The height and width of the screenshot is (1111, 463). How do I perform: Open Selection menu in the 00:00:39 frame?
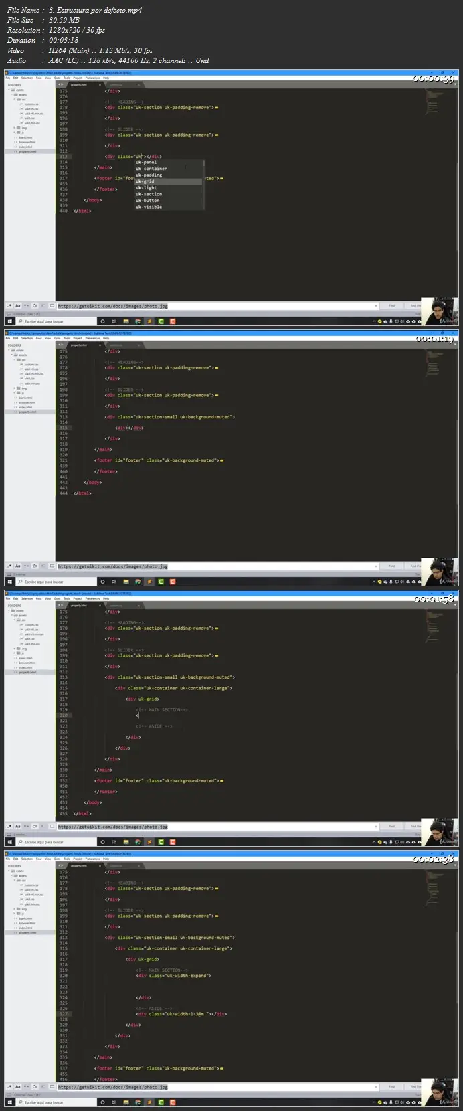(x=27, y=78)
